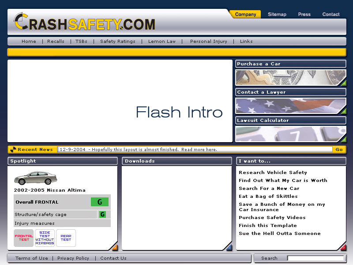Click the Read more here news text
353x265 pixels.
pos(199,150)
